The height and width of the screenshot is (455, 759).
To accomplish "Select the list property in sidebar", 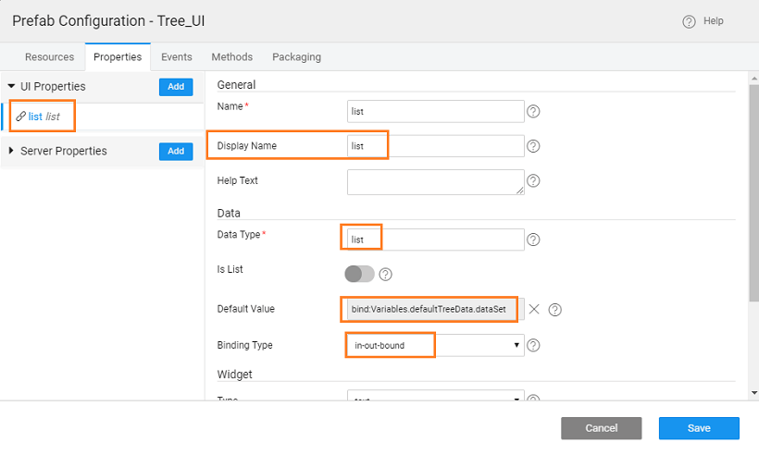I will coord(44,117).
